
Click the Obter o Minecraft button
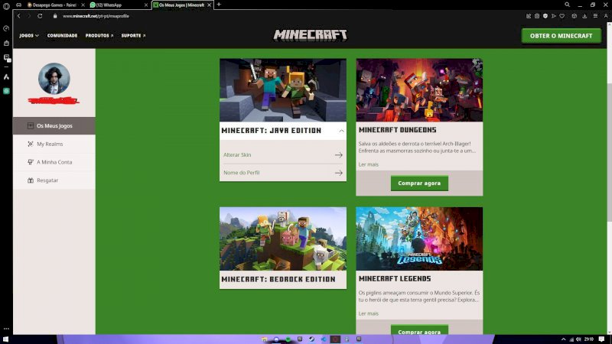click(561, 36)
